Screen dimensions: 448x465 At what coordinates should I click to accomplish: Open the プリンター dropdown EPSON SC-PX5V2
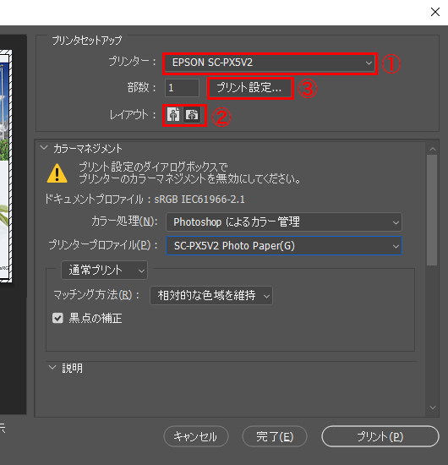coord(270,63)
